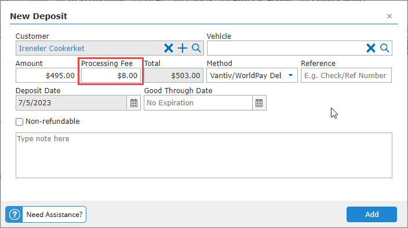This screenshot has height=228, width=408.
Task: Click the Deposit Date field 7/5/2023
Action: pos(71,103)
